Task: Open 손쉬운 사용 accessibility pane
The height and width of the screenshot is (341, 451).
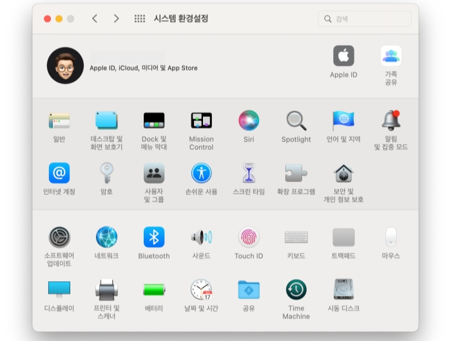Action: click(x=201, y=173)
